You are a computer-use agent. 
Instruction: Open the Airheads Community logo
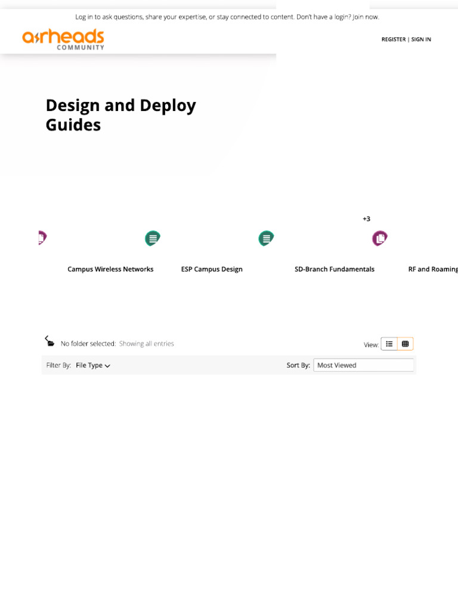point(63,39)
